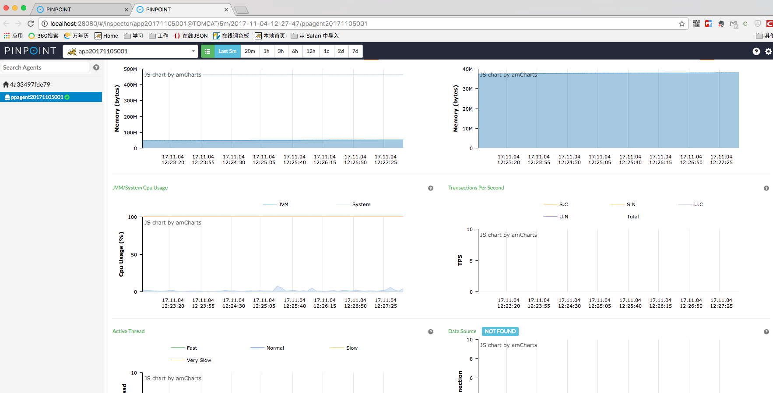Toggle the S.N series in TPS legend
The image size is (773, 393).
tap(623, 204)
